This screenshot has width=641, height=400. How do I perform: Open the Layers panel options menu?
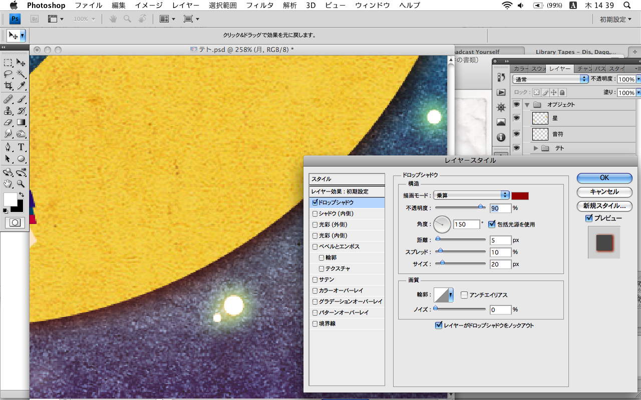click(x=637, y=68)
